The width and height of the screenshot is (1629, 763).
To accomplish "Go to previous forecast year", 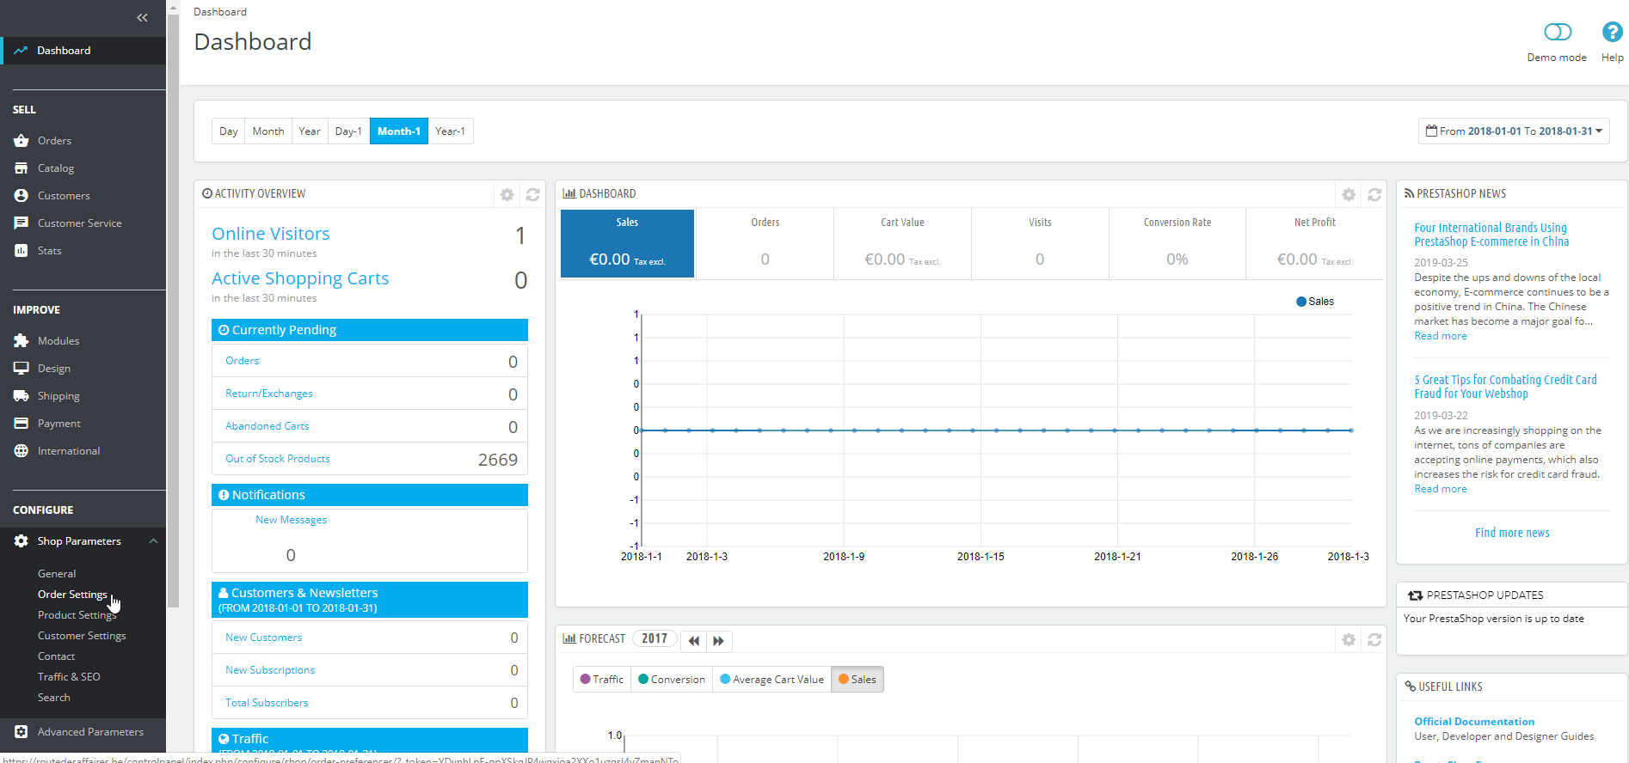I will click(x=694, y=641).
